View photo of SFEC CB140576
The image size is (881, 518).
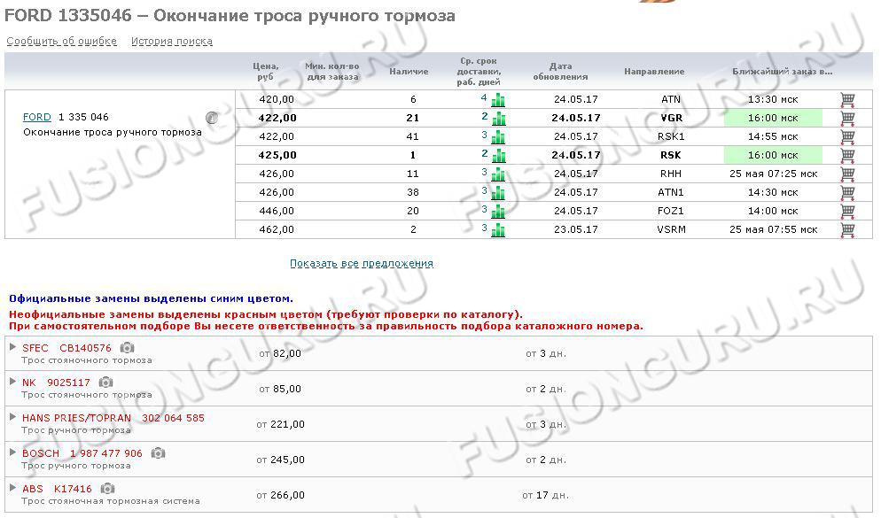coord(128,348)
